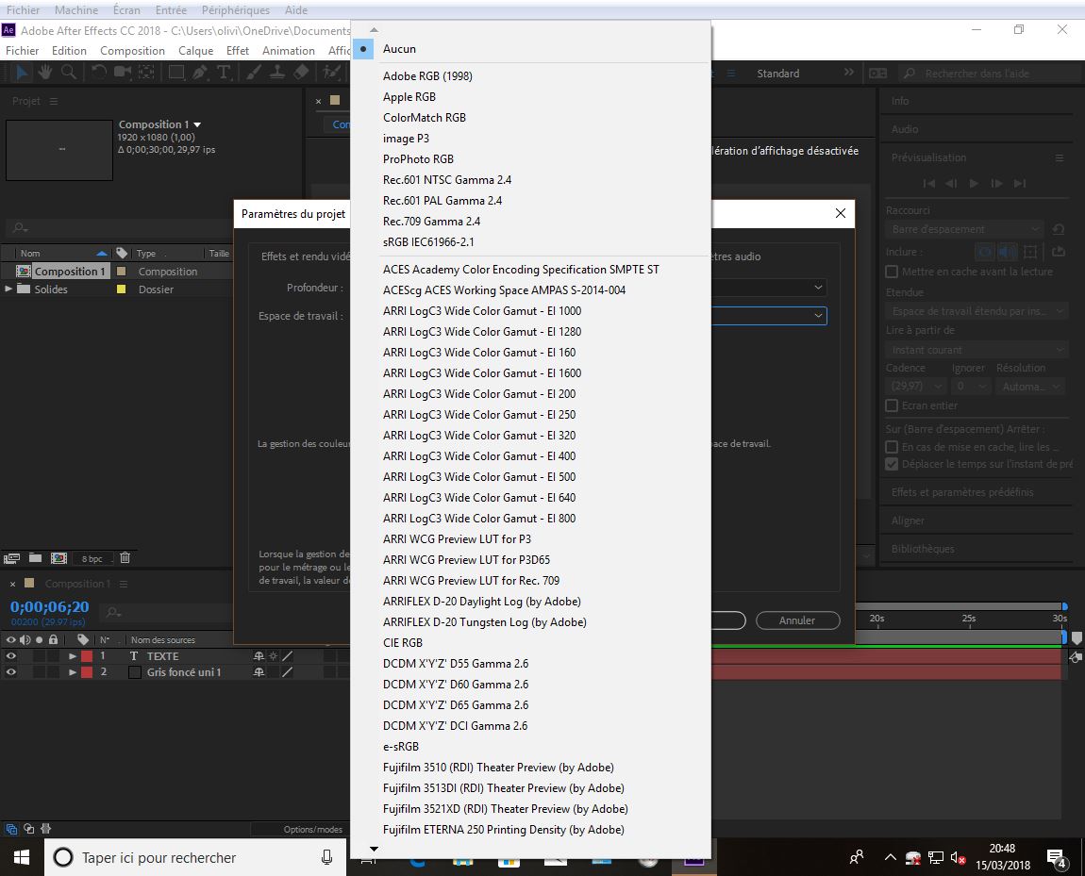This screenshot has width=1085, height=876.
Task: Open the Composition 1 dropdown arrow
Action: click(197, 125)
